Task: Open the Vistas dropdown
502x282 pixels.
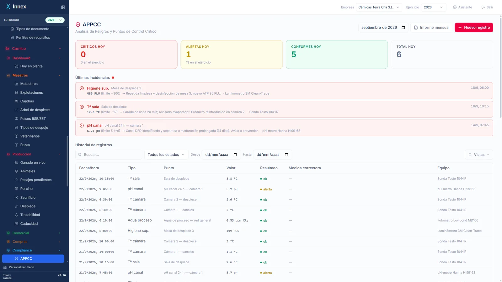Action: (x=479, y=155)
